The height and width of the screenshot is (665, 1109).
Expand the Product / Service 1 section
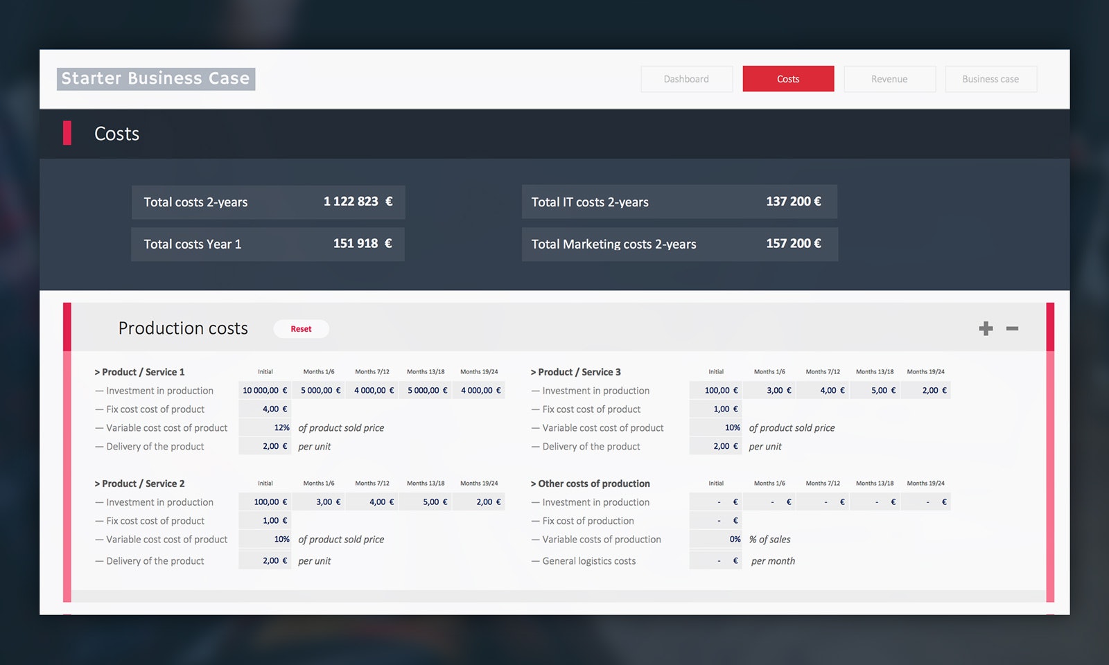tap(141, 372)
